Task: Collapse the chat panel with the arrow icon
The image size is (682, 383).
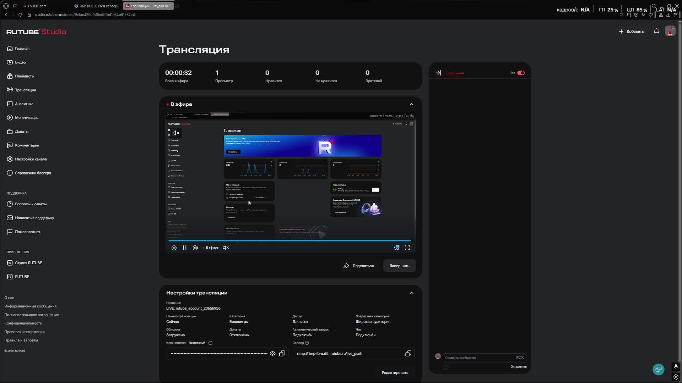Action: 438,73
